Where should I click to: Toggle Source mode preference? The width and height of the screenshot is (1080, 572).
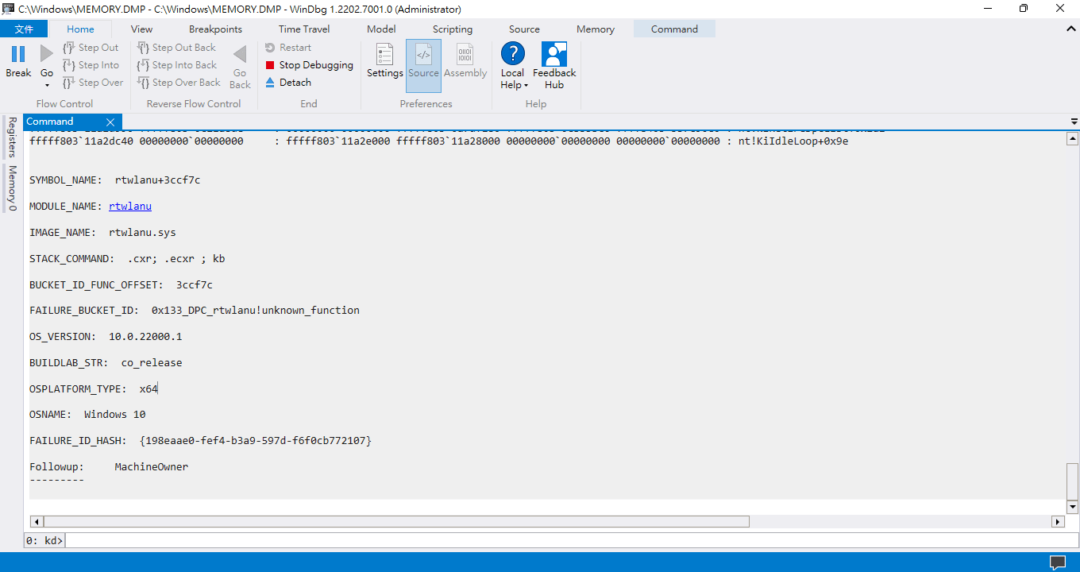(x=423, y=61)
